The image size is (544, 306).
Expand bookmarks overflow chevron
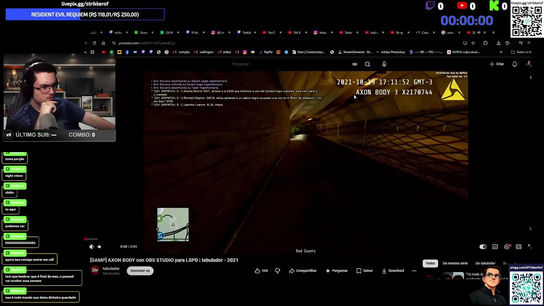pos(501,52)
